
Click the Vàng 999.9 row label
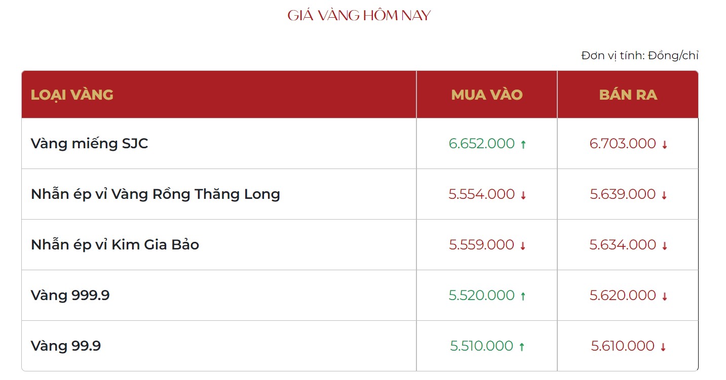coord(70,295)
